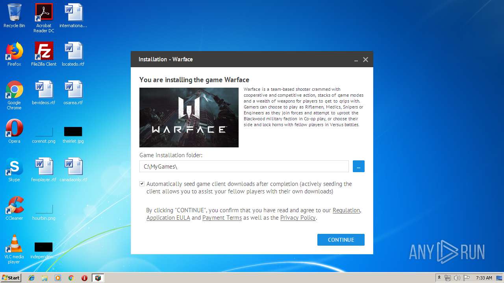
Task: Minimize the Warface installation window
Action: (x=356, y=60)
